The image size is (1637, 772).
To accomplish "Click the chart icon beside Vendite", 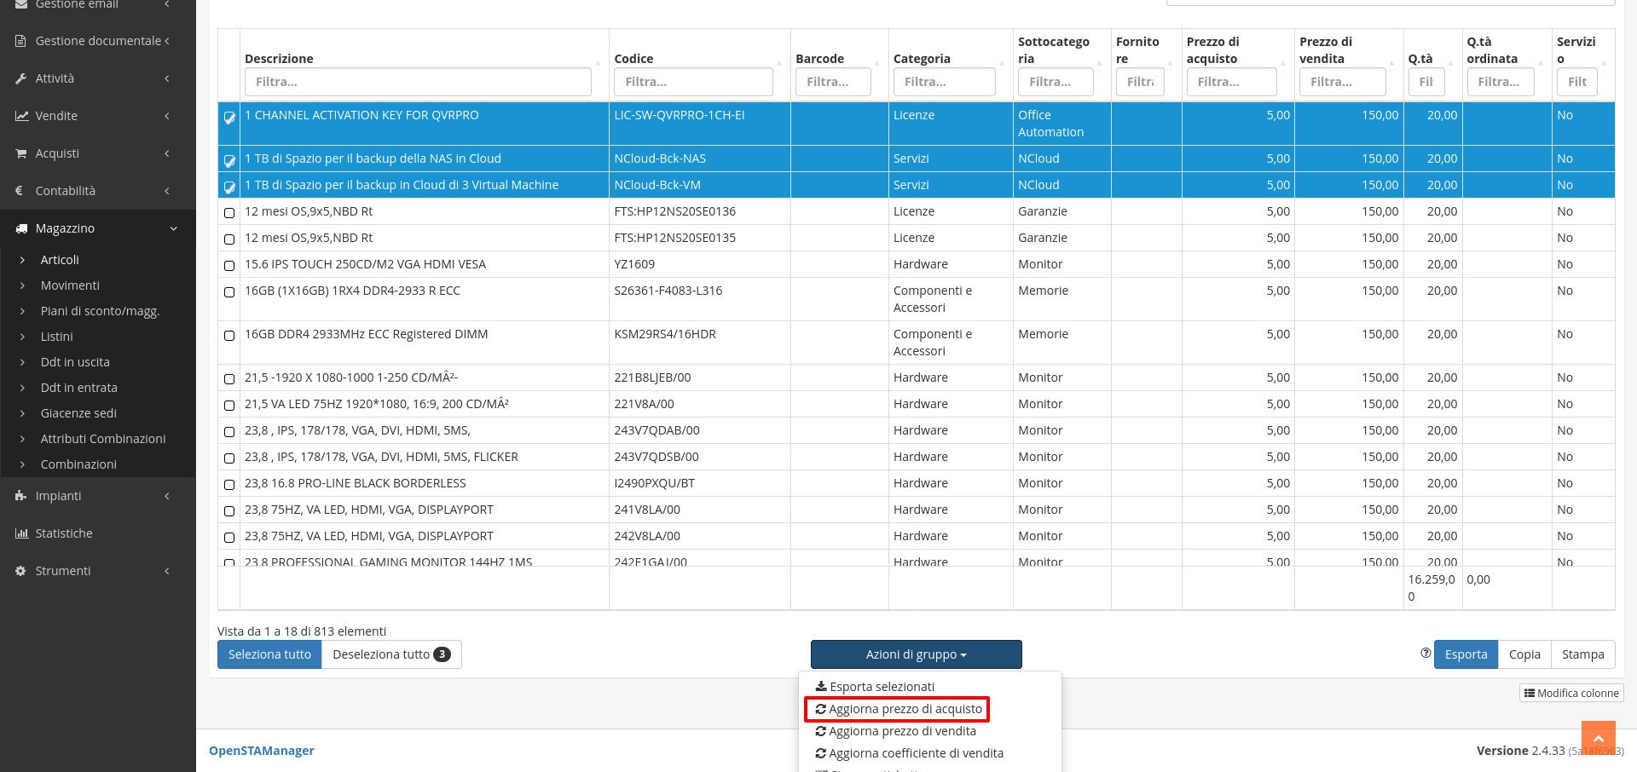I will [x=21, y=116].
